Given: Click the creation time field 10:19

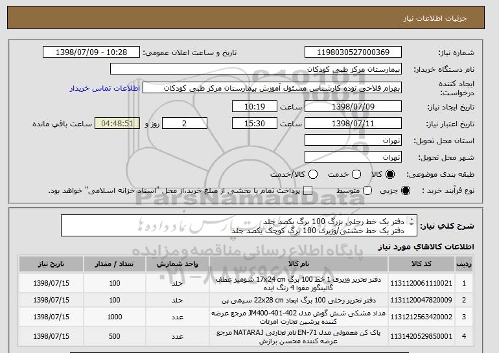Looking at the screenshot, I should (x=255, y=106).
